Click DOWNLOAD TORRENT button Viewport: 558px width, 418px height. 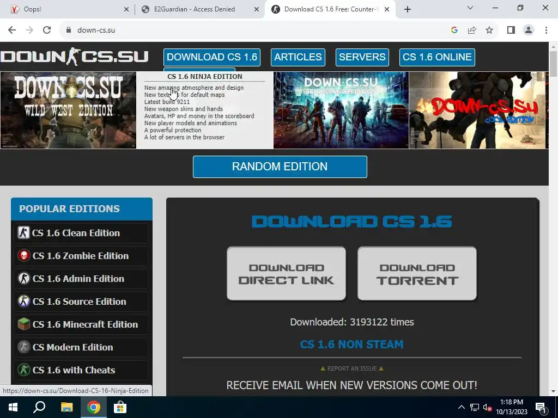417,274
